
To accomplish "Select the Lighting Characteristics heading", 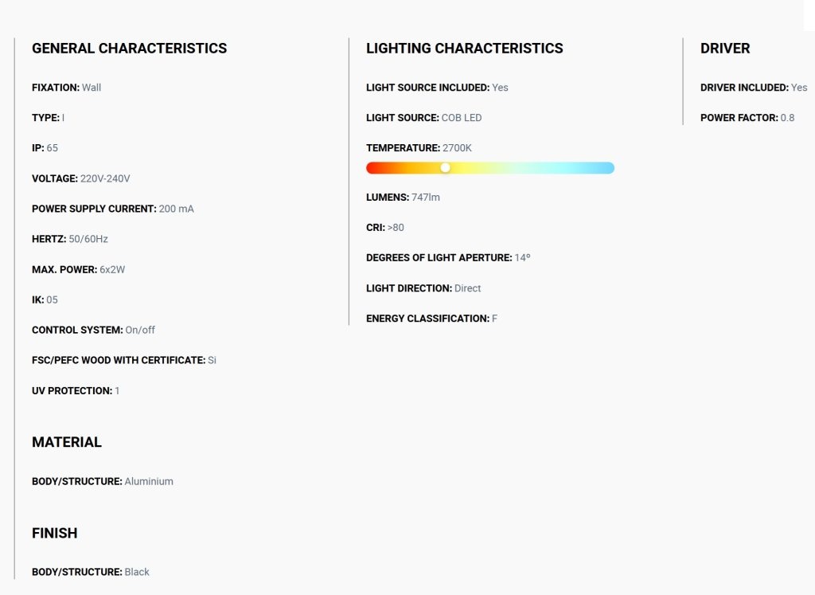I will click(x=464, y=49).
